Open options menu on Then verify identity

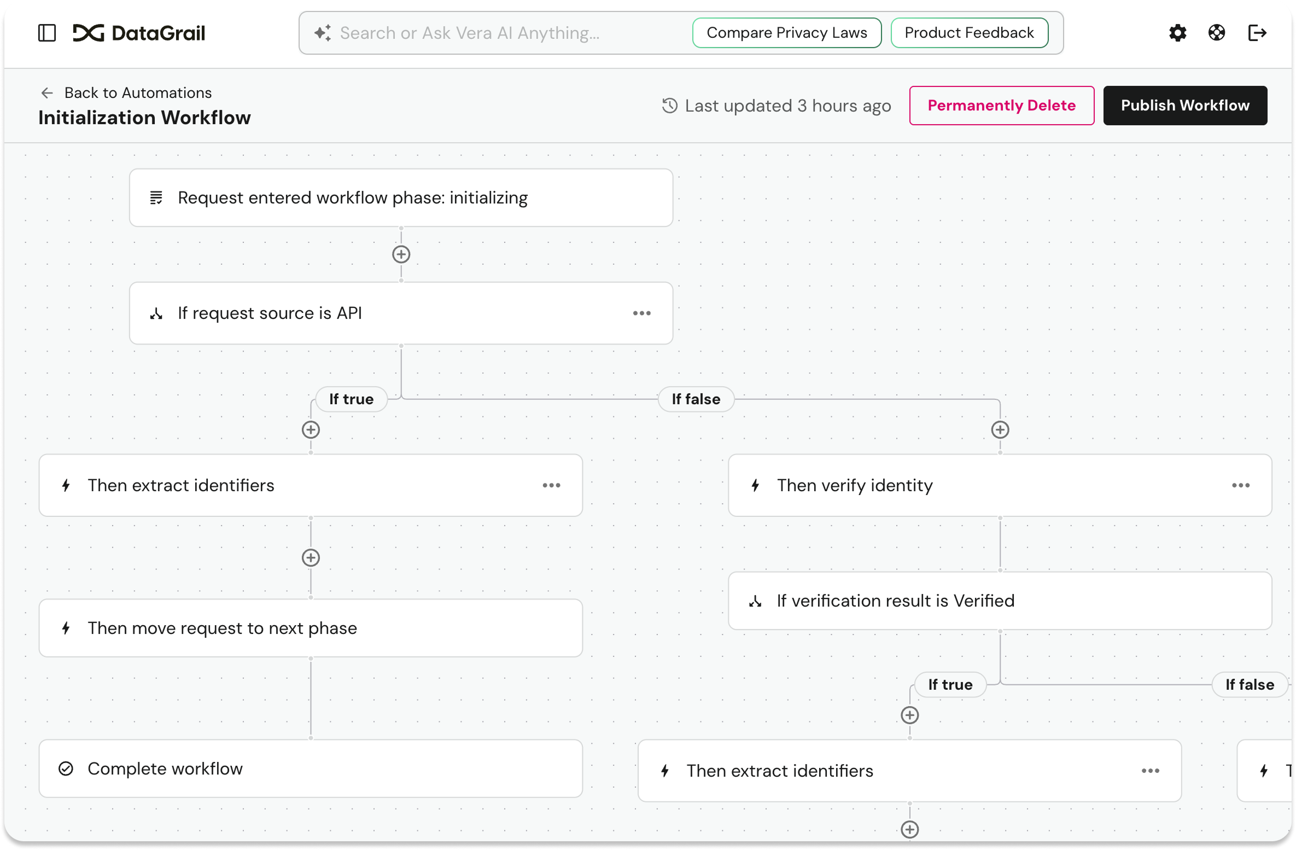[1241, 485]
